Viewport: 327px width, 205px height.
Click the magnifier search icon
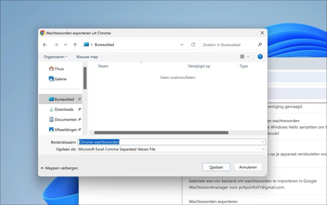[260, 45]
